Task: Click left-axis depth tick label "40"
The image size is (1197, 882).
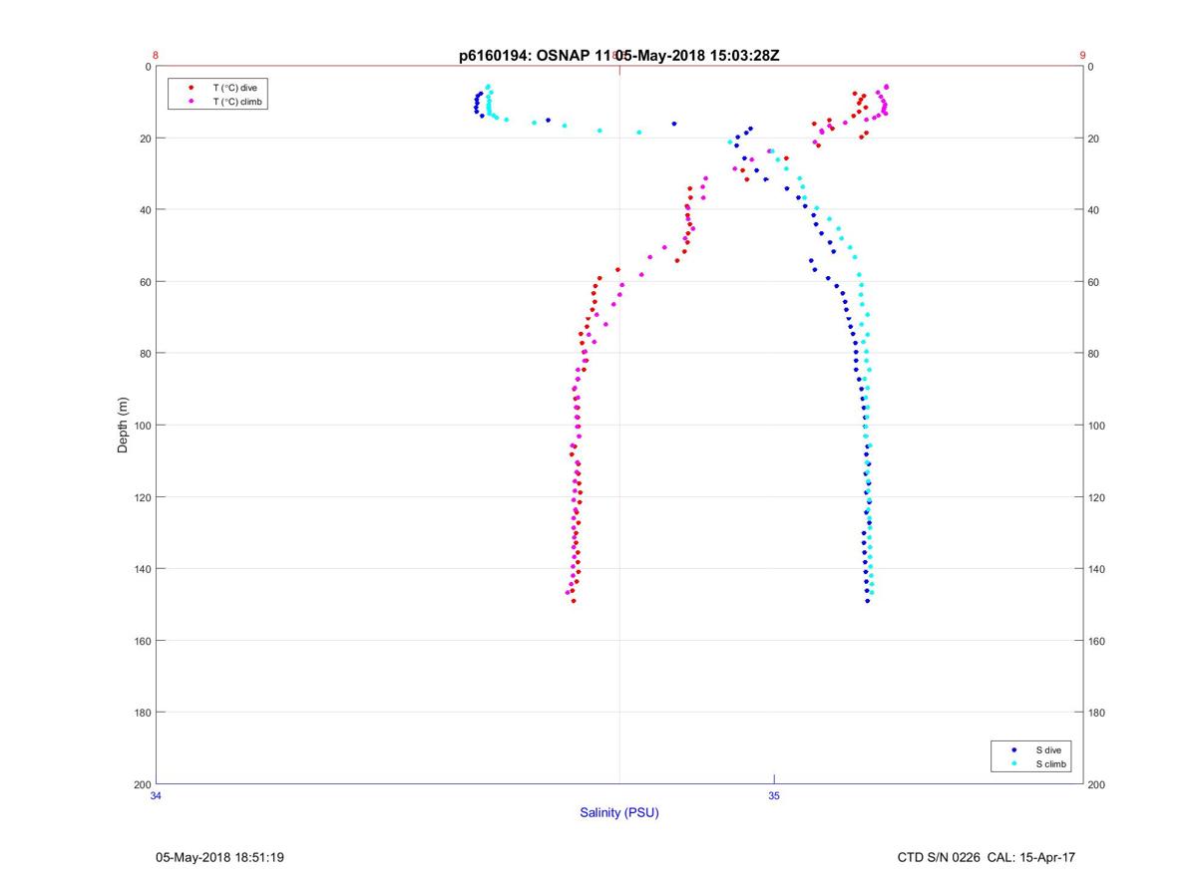Action: (145, 210)
